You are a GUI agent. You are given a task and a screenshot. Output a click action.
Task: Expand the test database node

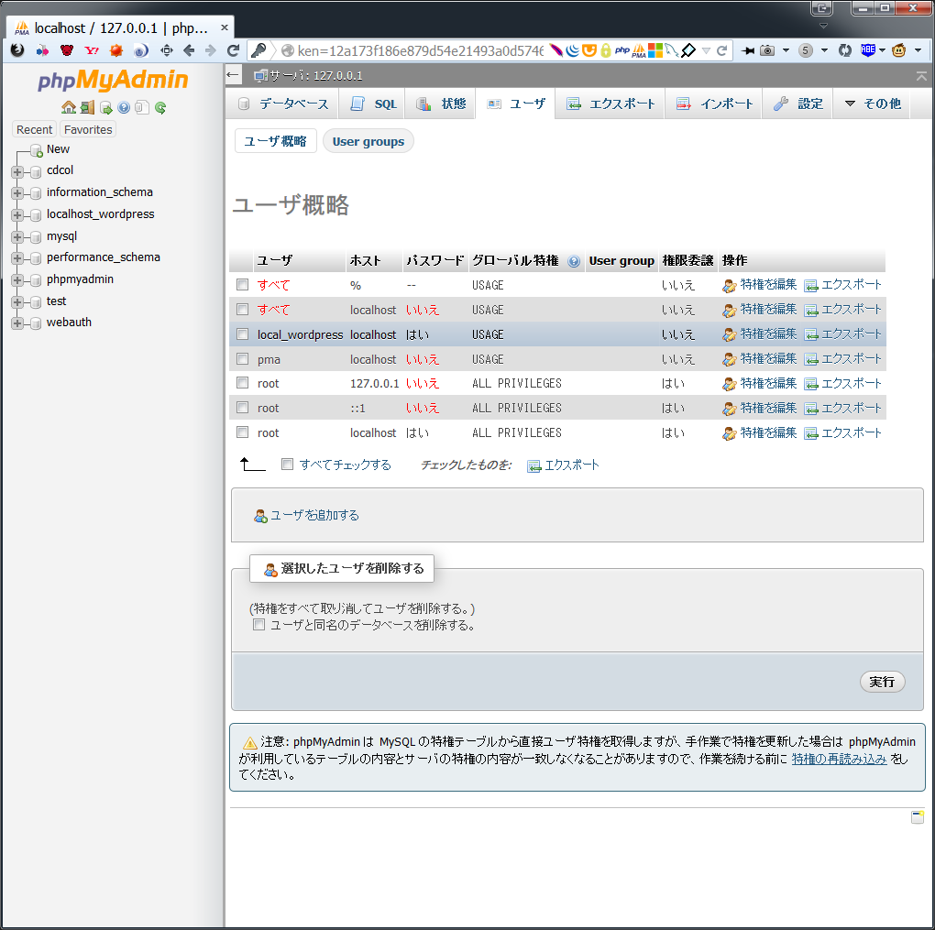click(x=17, y=301)
